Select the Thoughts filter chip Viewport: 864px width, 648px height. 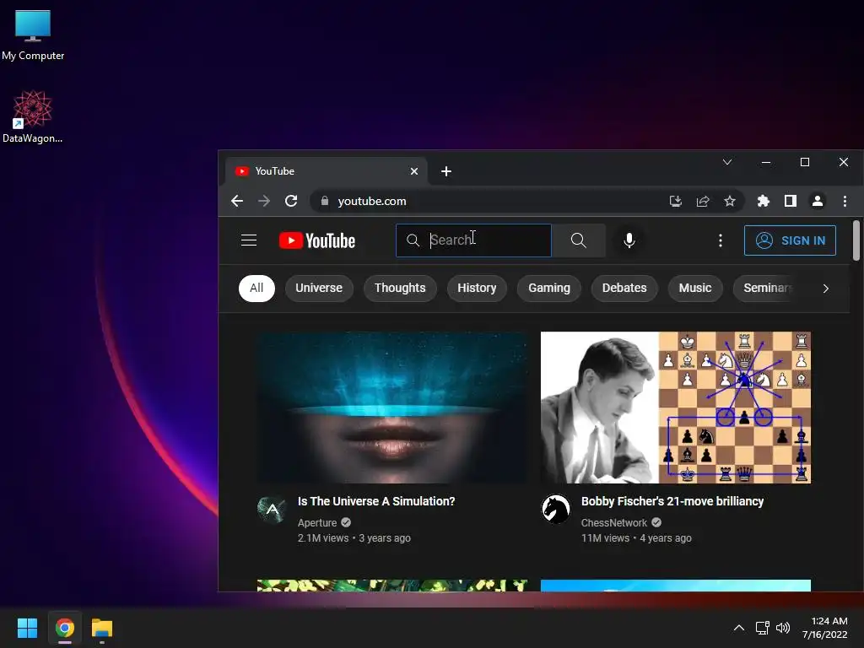[x=399, y=289]
